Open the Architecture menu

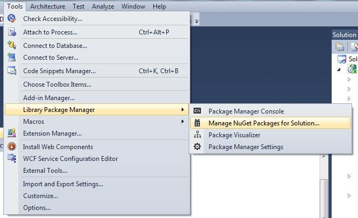point(47,6)
